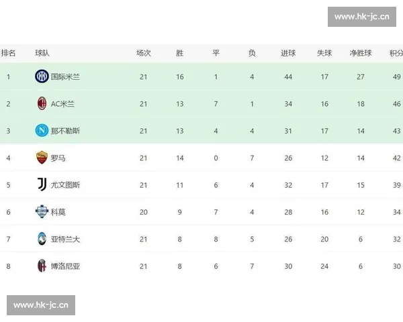
Task: Open the 尤文图斯 team name link
Action: pos(65,184)
